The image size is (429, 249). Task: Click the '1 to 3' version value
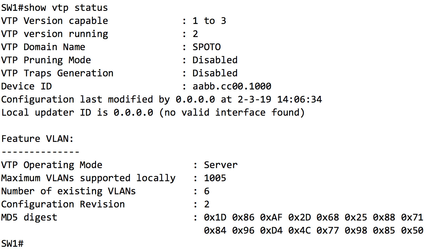(x=209, y=21)
